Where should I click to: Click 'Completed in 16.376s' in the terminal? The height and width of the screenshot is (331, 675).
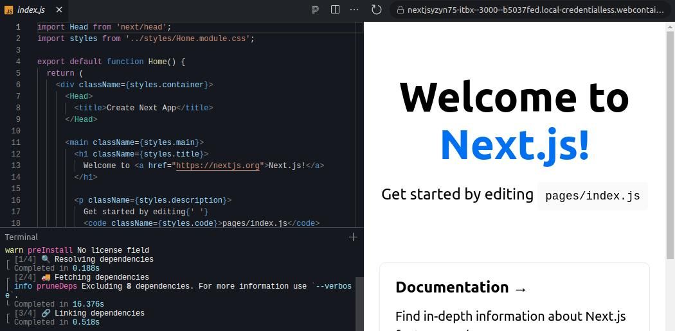[59, 305]
